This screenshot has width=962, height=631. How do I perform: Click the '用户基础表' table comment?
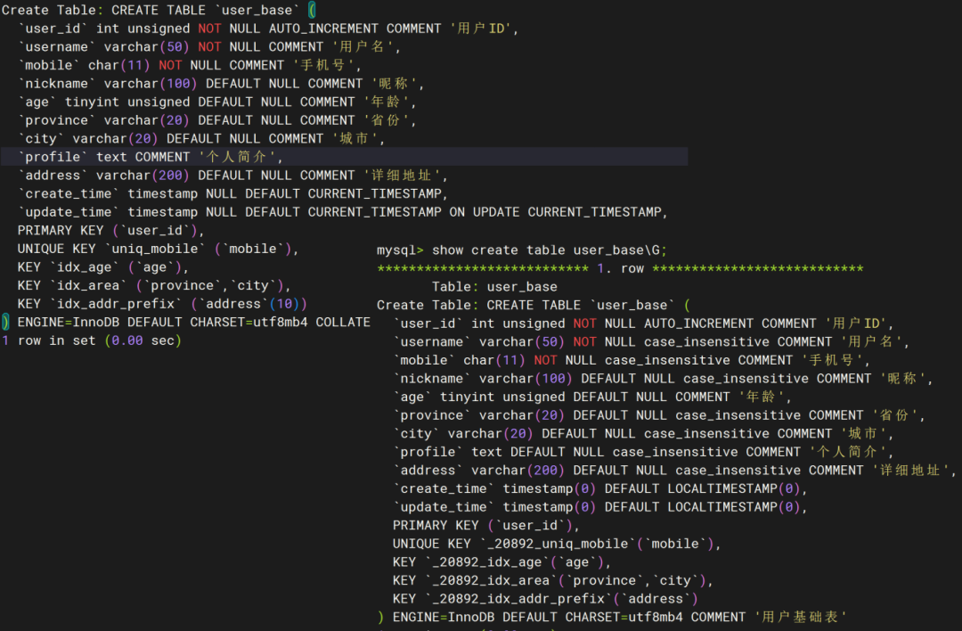tap(799, 617)
